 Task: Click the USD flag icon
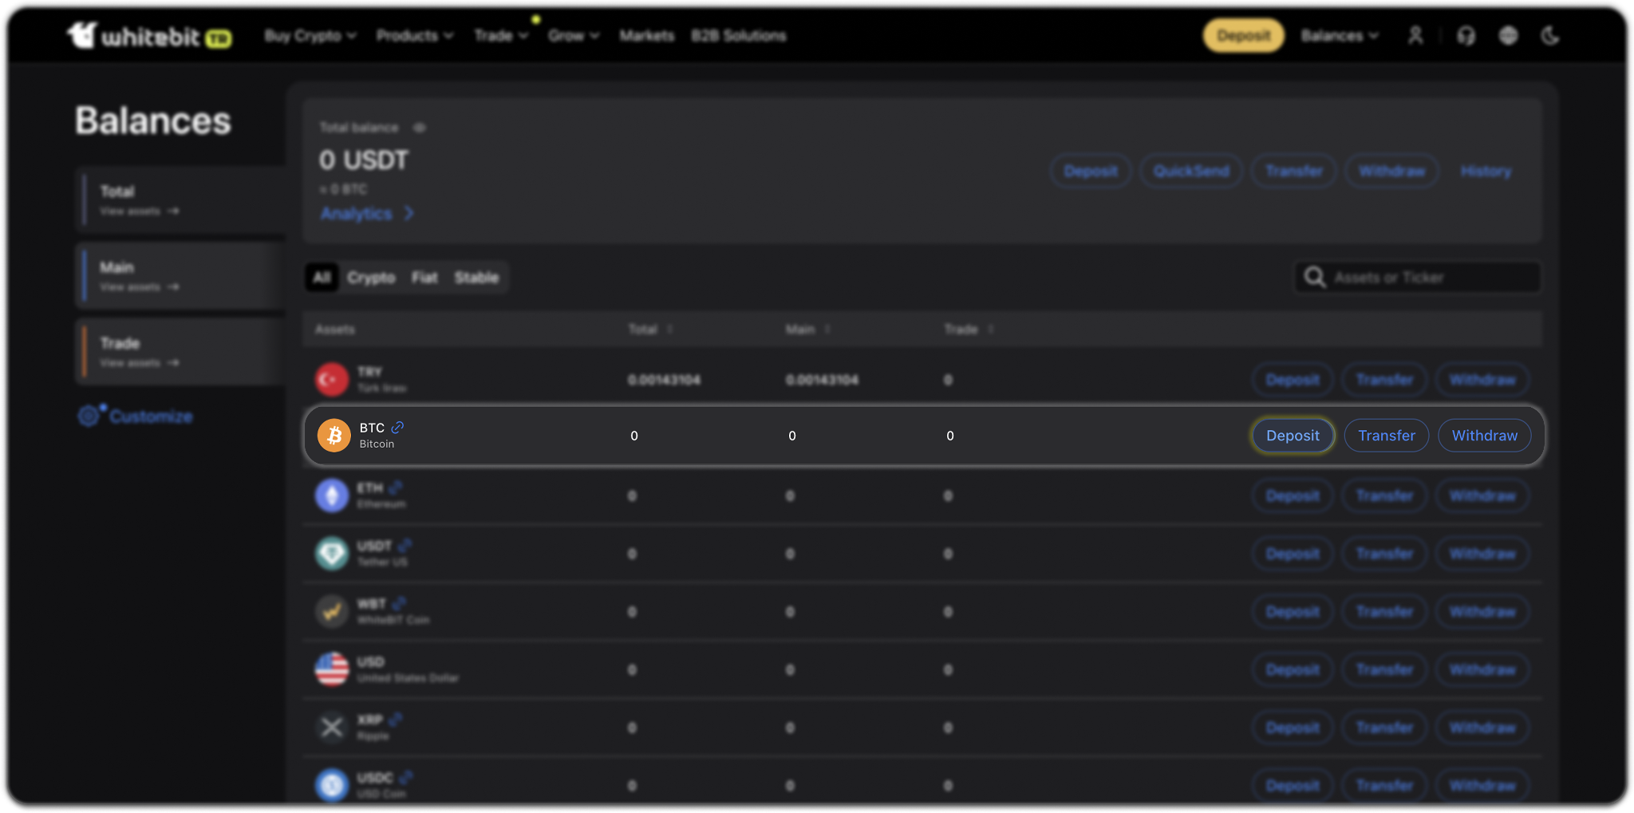332,669
